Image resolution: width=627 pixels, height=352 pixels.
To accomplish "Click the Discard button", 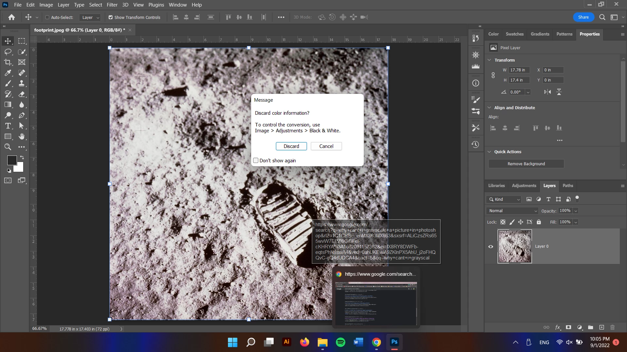I will [291, 146].
